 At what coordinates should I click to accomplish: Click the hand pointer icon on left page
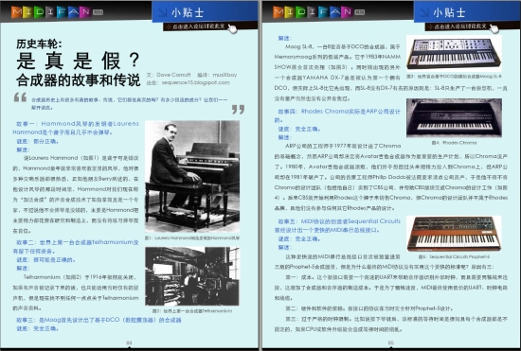tap(232, 28)
